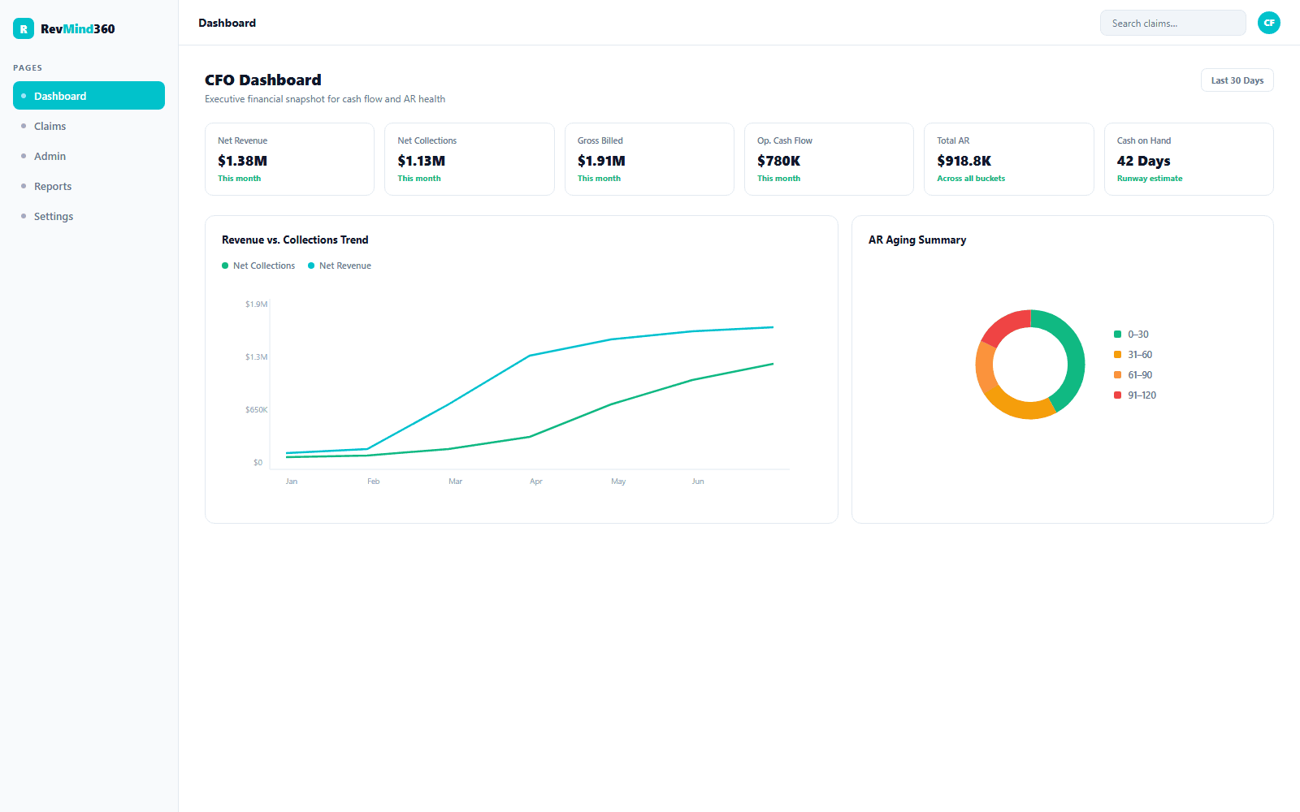This screenshot has width=1300, height=812.
Task: Click the $1.3M y-axis label
Action: point(257,357)
